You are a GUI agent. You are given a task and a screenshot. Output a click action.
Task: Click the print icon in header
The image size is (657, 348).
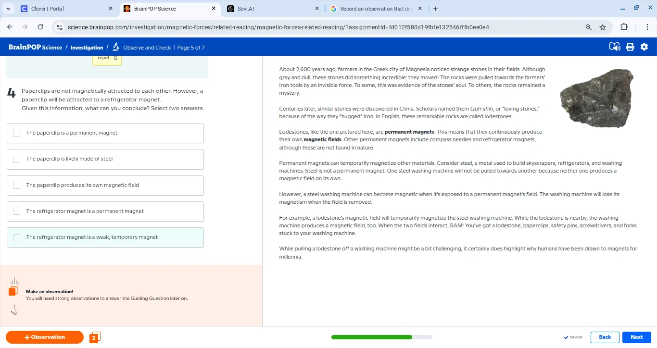click(x=630, y=47)
